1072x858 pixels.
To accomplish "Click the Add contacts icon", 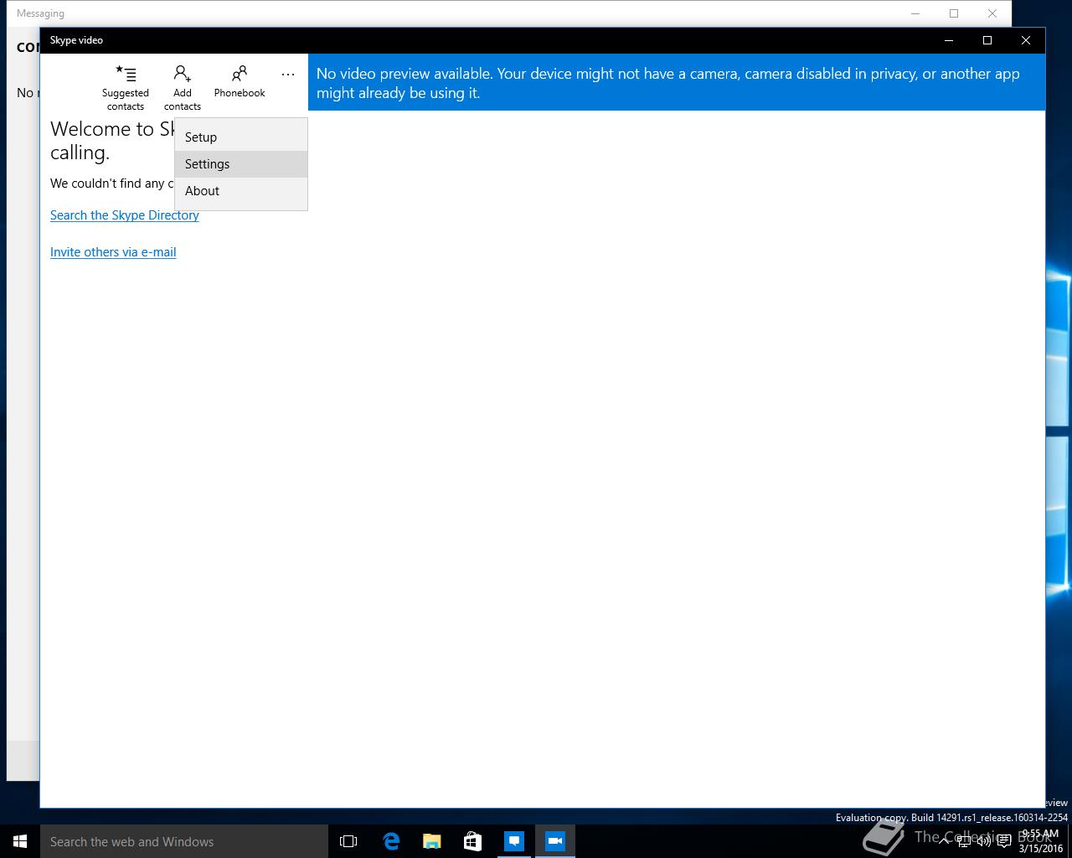I will pos(183,87).
